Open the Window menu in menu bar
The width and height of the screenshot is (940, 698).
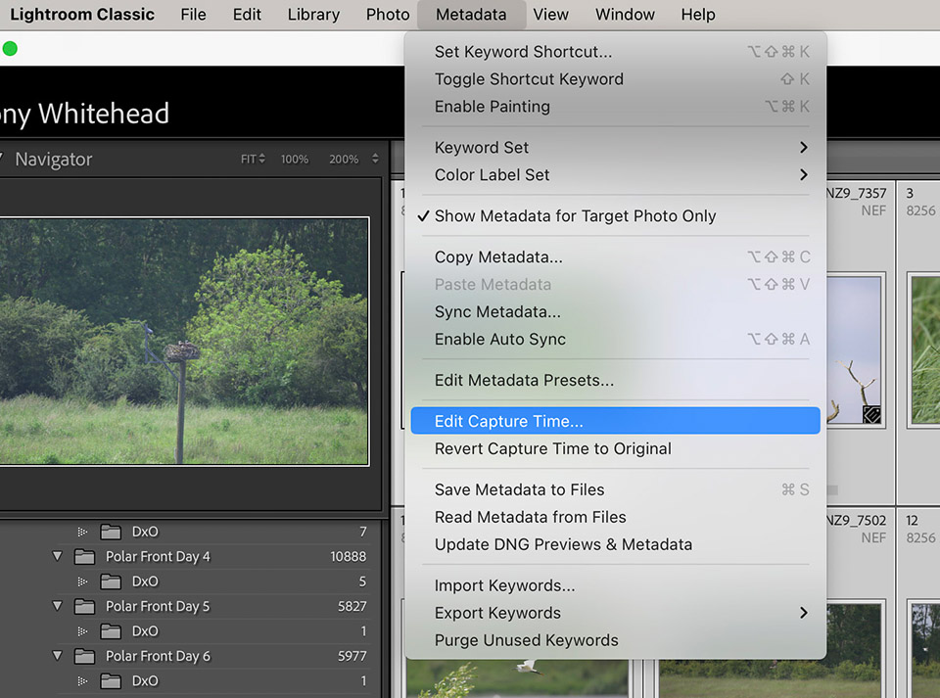coord(625,15)
